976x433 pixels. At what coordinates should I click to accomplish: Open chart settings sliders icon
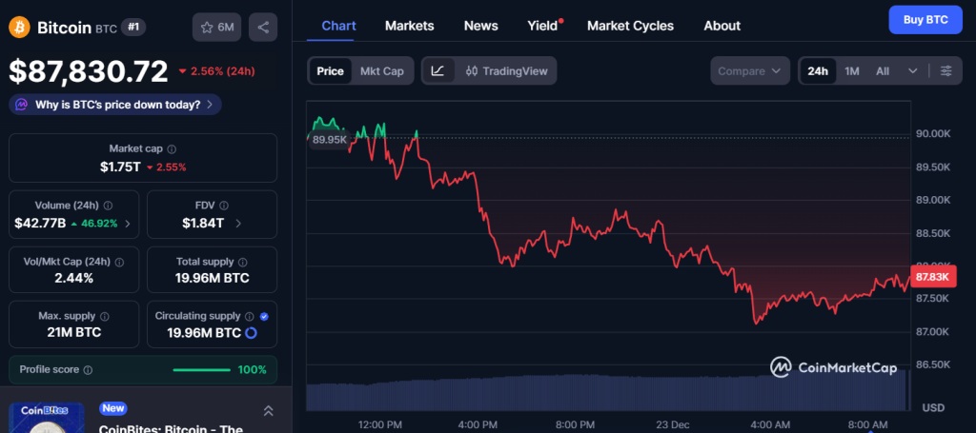(x=945, y=70)
